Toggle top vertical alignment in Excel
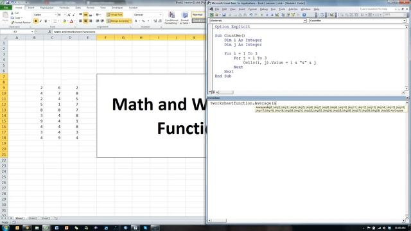This screenshot has width=411, height=231. point(81,15)
